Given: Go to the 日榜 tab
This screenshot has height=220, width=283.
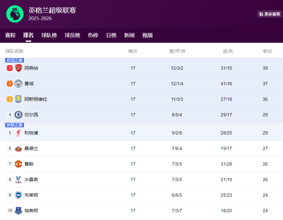Looking at the screenshot, I should pos(111,35).
